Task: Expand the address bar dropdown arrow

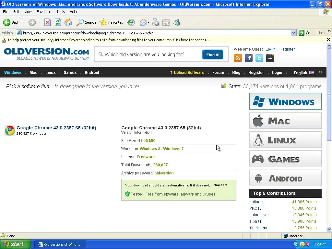Action: pos(293,33)
